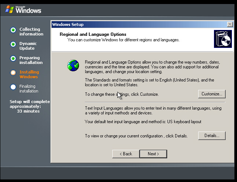Select the Collecting information step label
This screenshot has width=237, height=182.
[x=31, y=32]
